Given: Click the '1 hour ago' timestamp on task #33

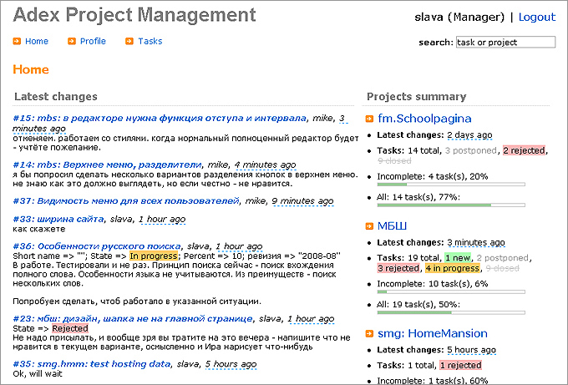Looking at the screenshot, I should pyautogui.click(x=162, y=219).
